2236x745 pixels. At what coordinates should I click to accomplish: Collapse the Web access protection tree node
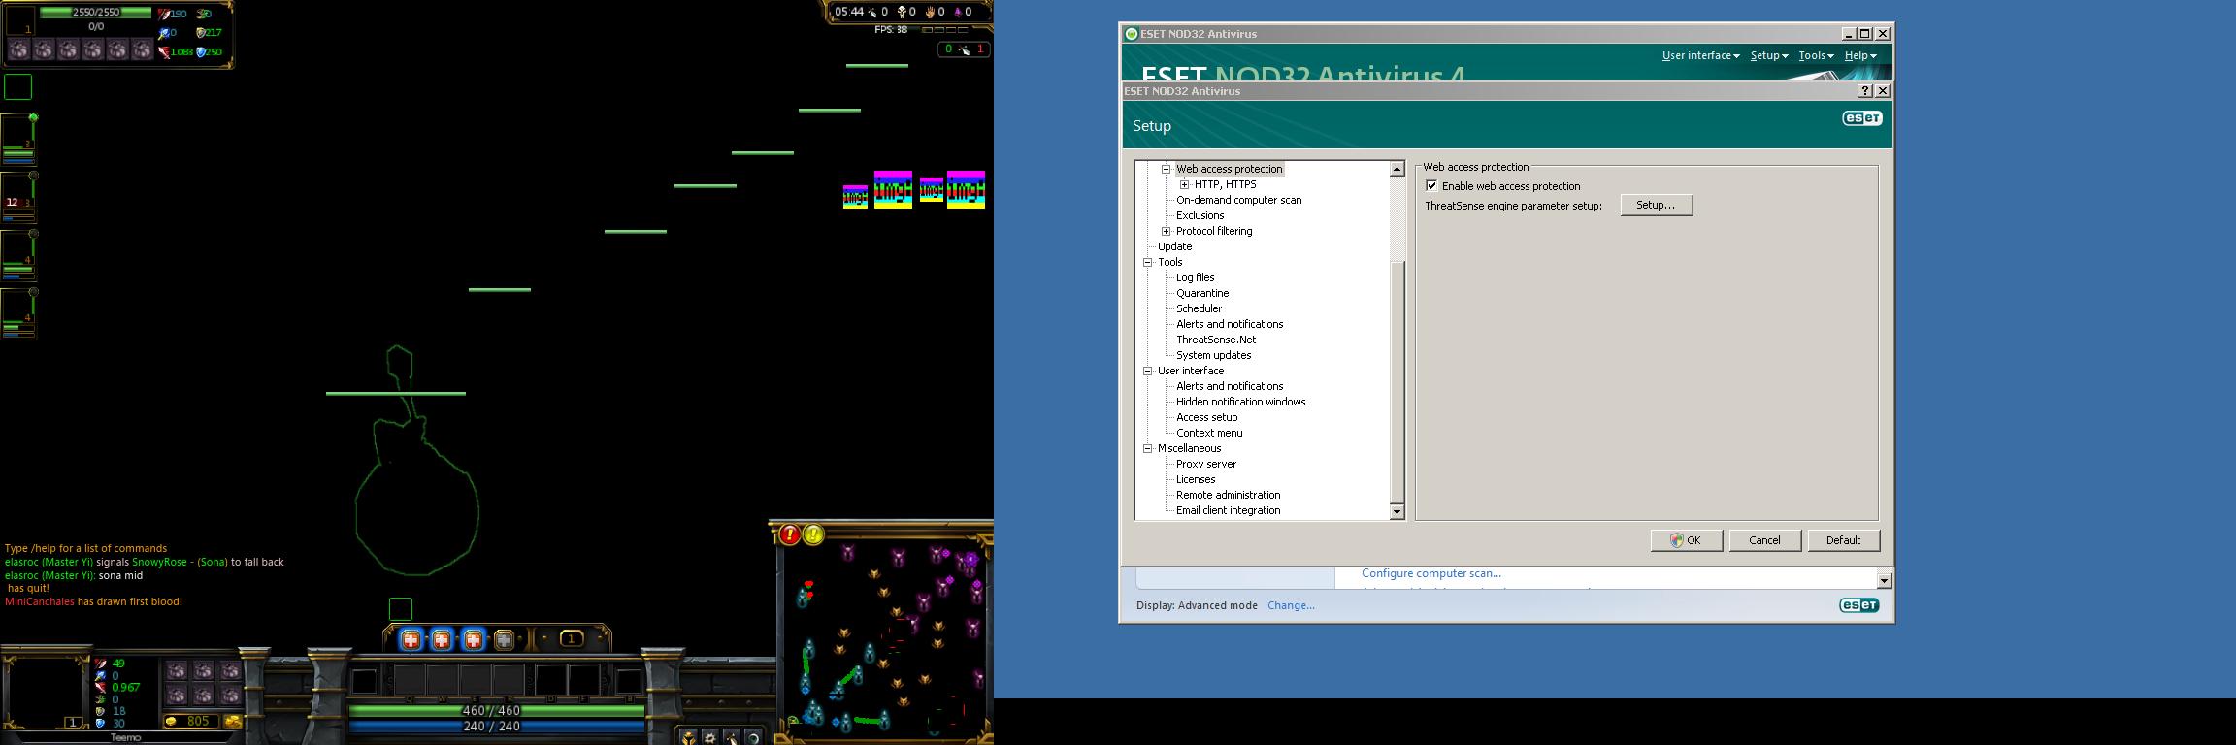pyautogui.click(x=1167, y=169)
